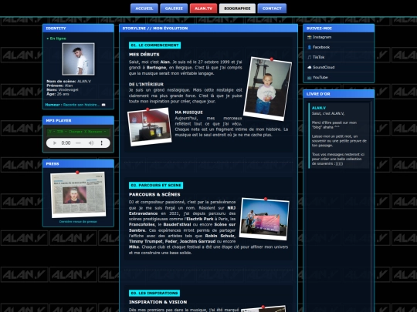
Task: Click the PARCOURS & SCÈNES heading
Action: 154,194
